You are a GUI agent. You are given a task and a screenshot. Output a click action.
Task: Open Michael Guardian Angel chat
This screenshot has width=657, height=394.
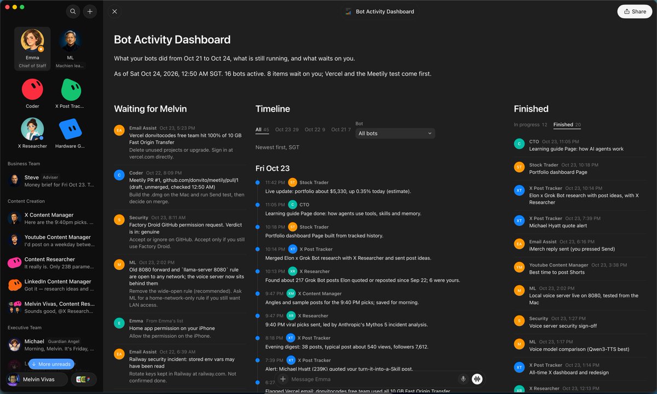click(51, 345)
